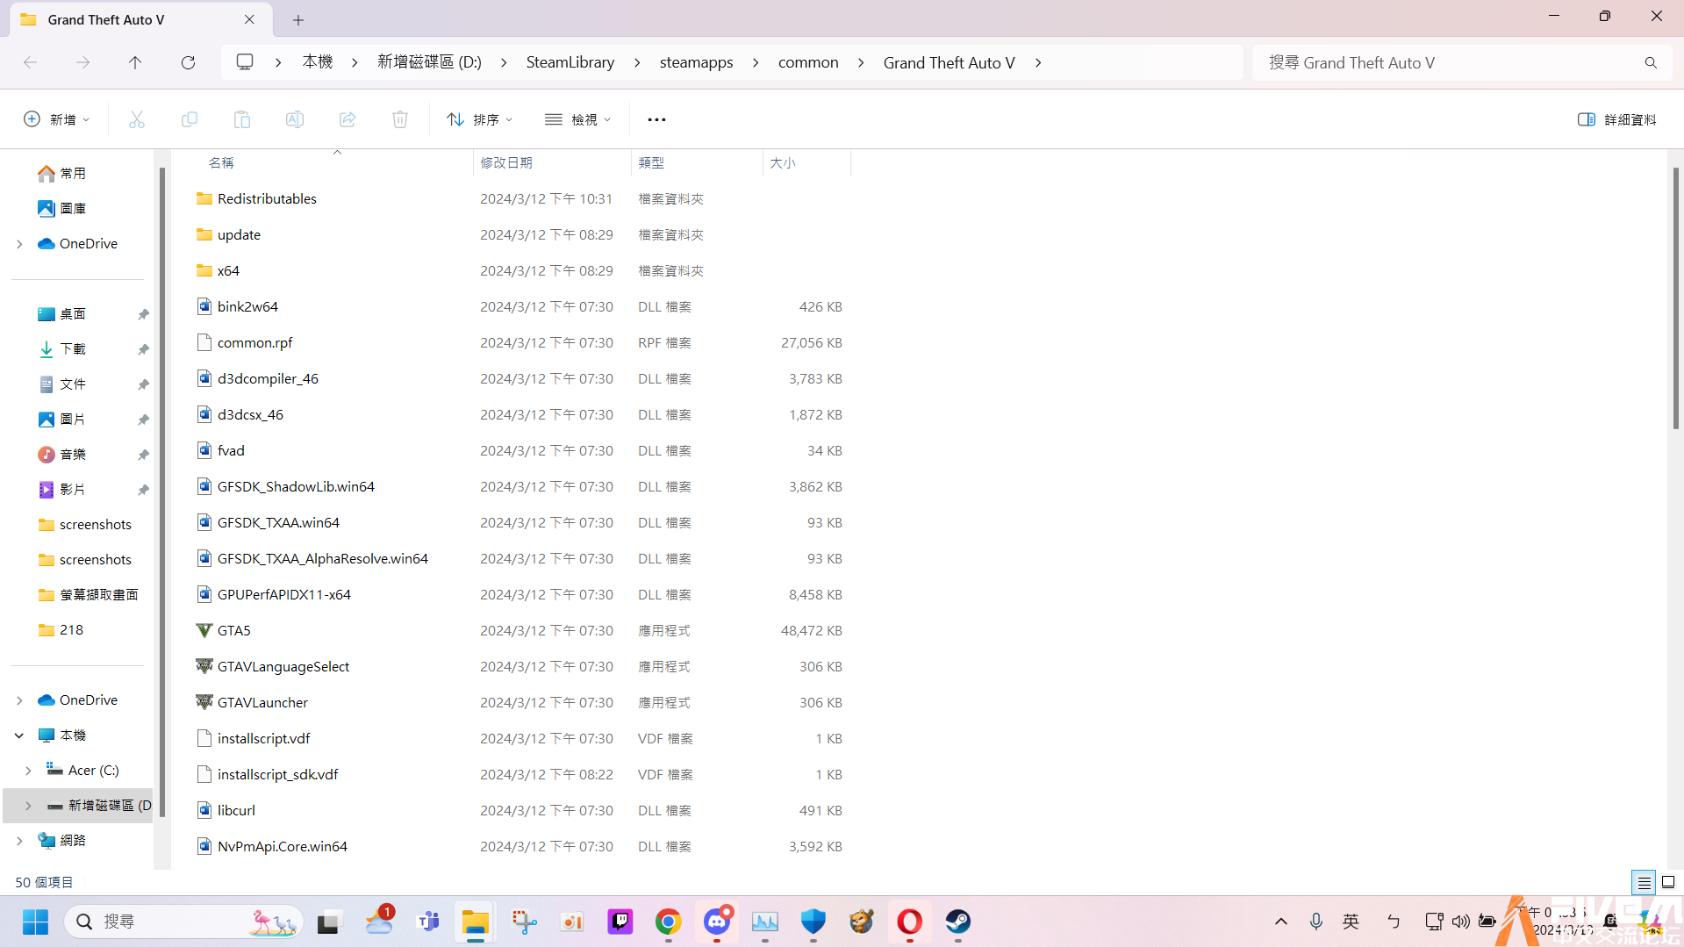Collapse the This PC (本機) tree node
Screen dimensions: 1684x947
click(19, 735)
